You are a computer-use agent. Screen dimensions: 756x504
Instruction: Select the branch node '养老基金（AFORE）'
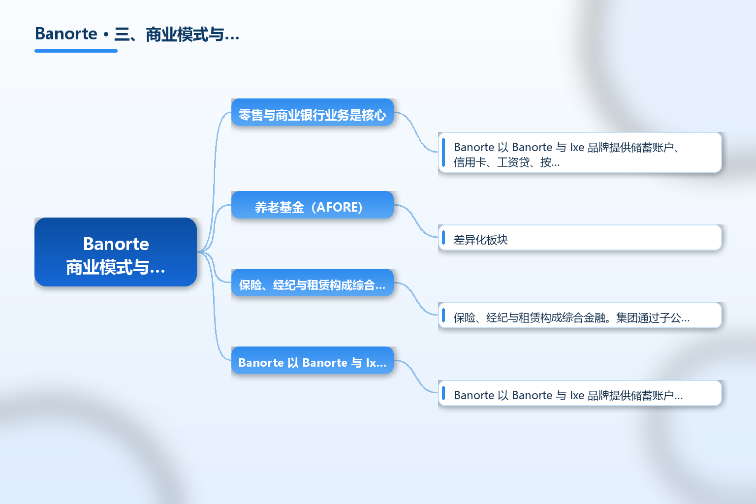pos(313,205)
